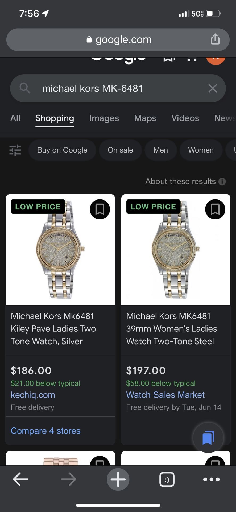This screenshot has height=512, width=236.
Task: Clear the search query with the X icon
Action: [212, 88]
